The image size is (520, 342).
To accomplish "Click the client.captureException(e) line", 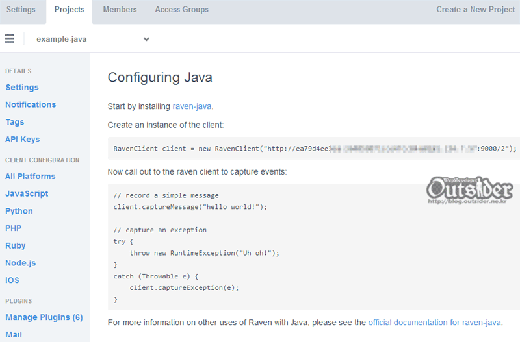I will click(184, 288).
